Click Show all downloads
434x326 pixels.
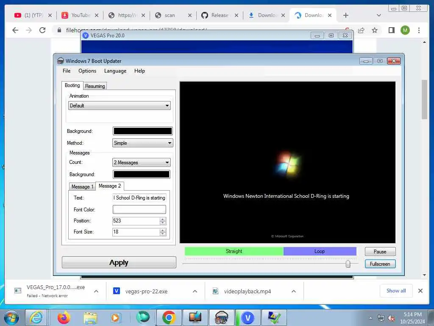pos(396,291)
